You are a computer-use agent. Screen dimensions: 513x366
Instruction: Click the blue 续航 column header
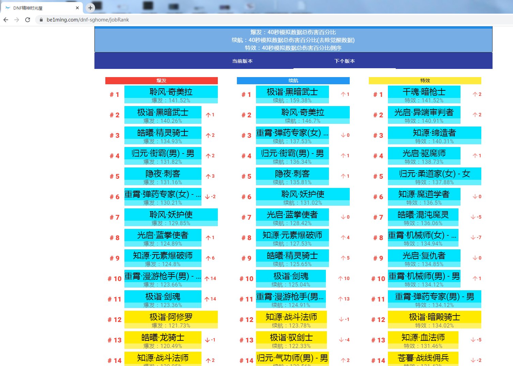tap(293, 80)
